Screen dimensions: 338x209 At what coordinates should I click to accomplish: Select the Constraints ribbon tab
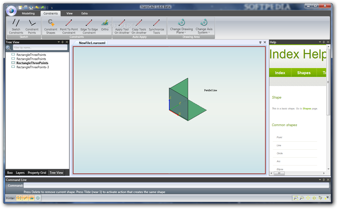click(51, 13)
